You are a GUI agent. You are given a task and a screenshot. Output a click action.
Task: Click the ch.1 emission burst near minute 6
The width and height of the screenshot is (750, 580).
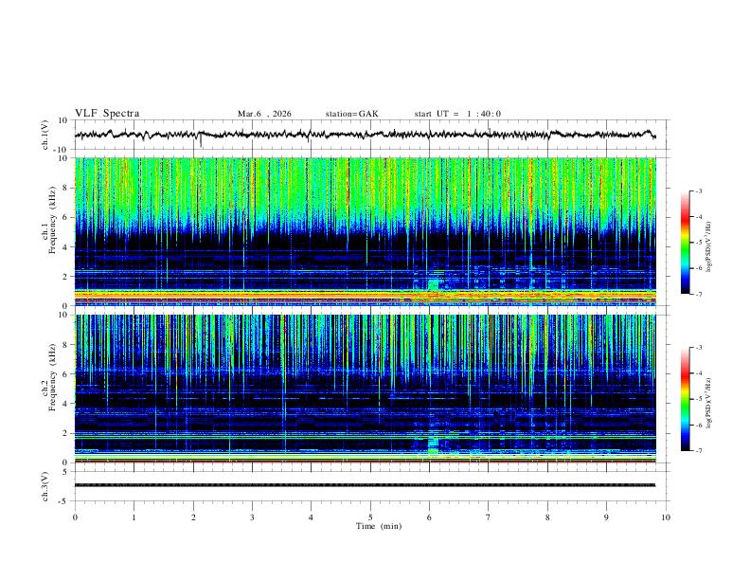(434, 284)
